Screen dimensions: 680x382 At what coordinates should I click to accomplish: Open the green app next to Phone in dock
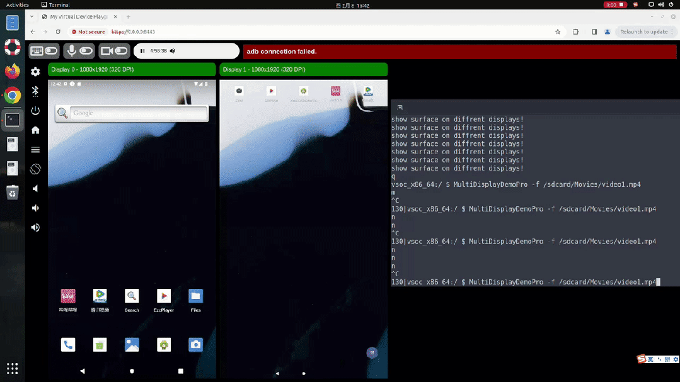click(100, 345)
